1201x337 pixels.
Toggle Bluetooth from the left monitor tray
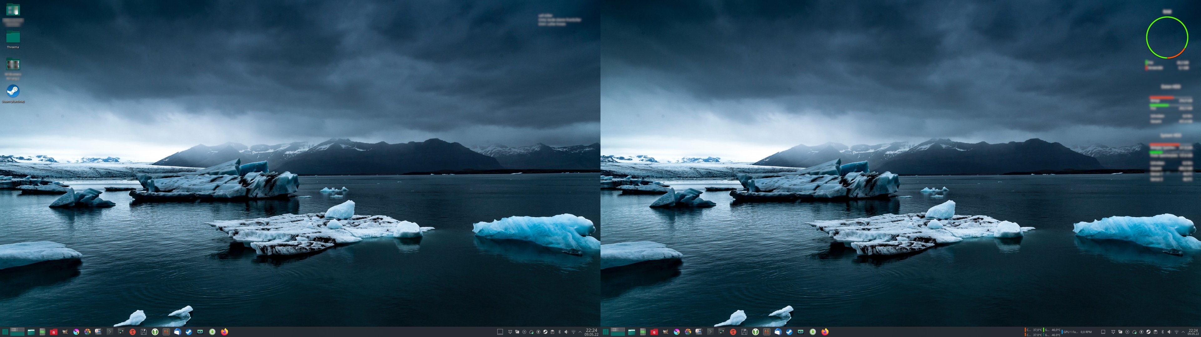560,332
